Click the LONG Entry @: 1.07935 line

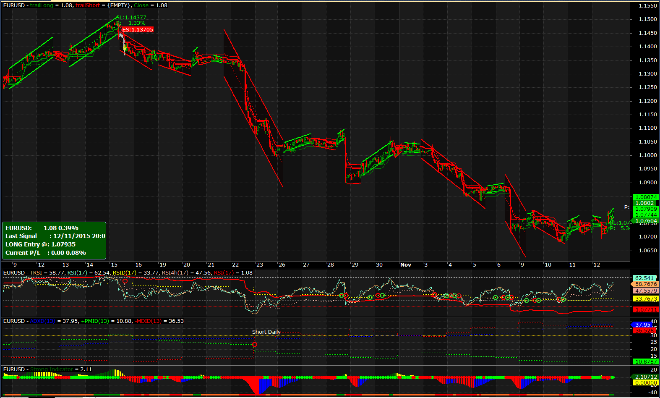[40, 244]
